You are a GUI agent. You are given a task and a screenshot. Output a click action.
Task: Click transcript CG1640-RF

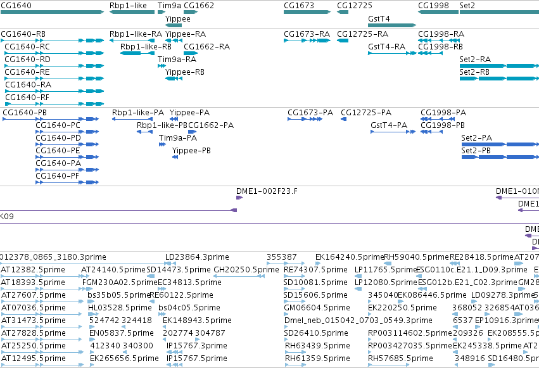coord(54,104)
